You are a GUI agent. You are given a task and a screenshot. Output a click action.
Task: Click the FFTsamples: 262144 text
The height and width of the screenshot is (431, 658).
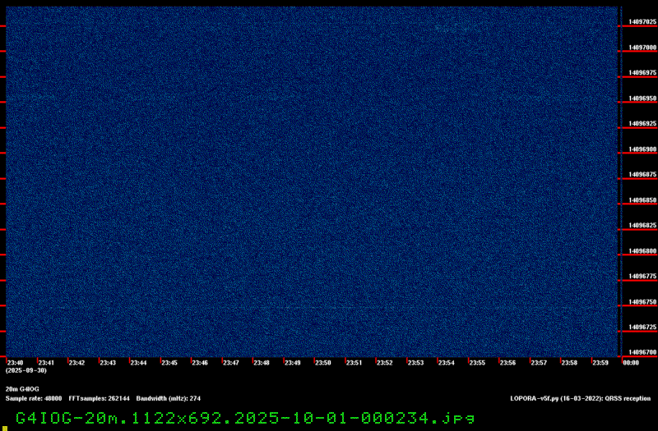[99, 398]
